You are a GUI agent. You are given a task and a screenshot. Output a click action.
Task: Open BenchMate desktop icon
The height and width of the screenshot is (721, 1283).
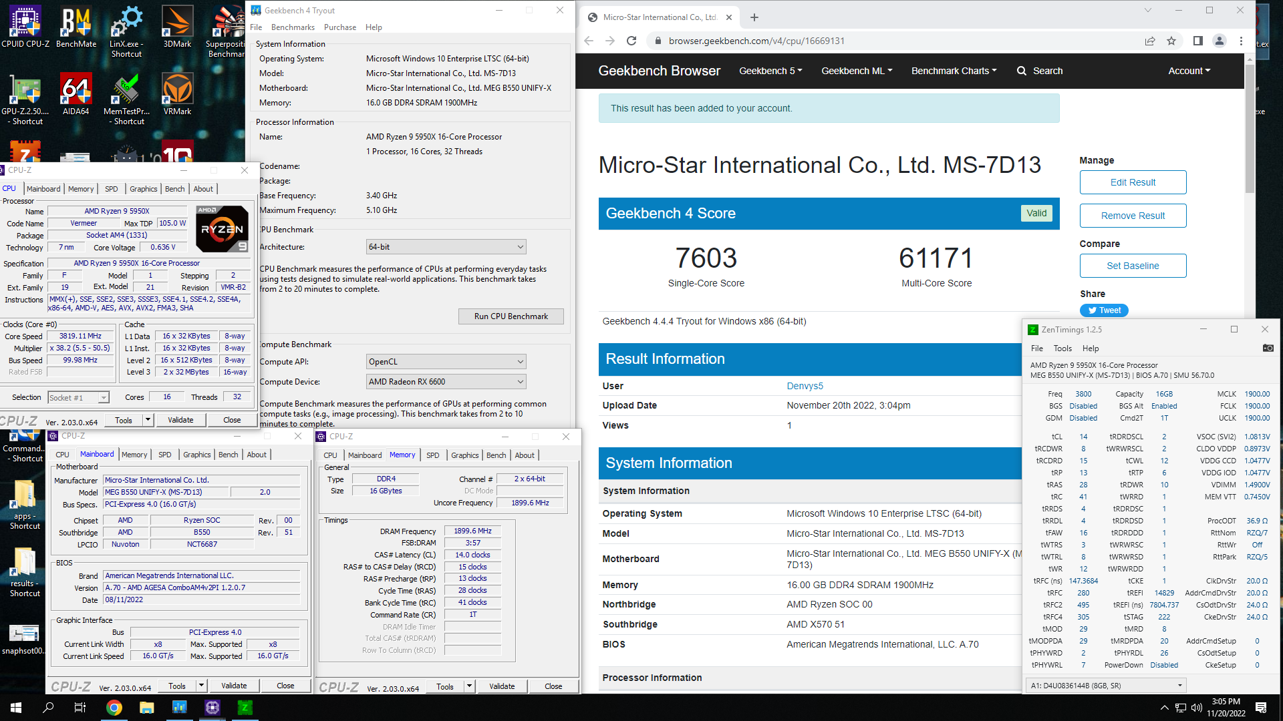(x=76, y=27)
